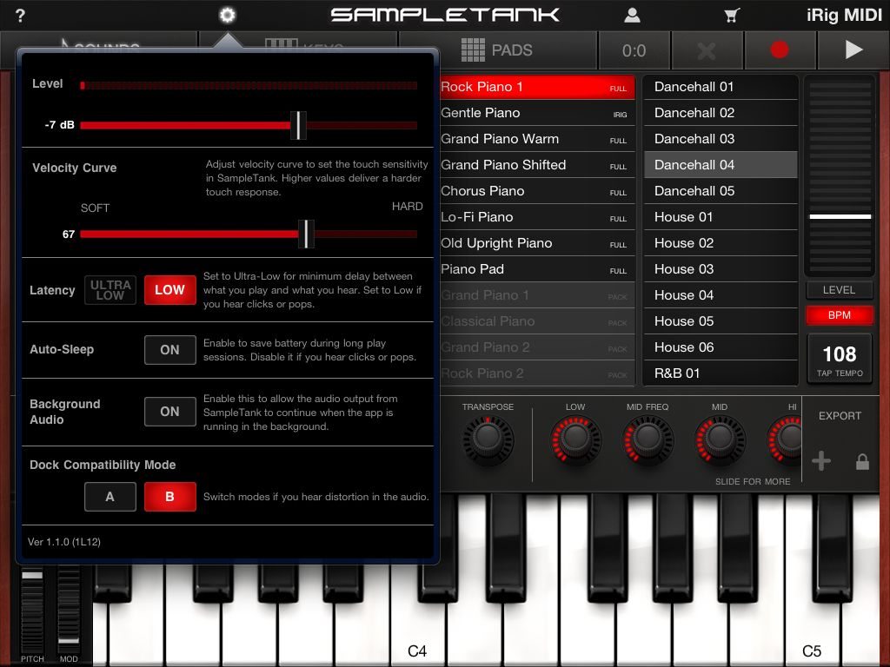This screenshot has height=667, width=890.
Task: Tap the 108 TAP TEMPO button
Action: 840,359
